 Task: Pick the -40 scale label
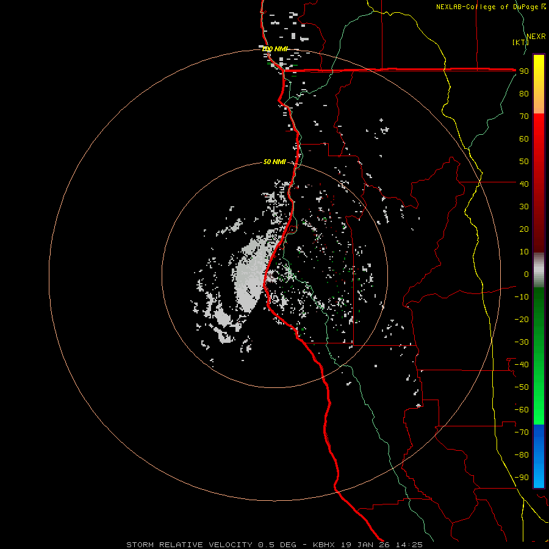point(522,365)
